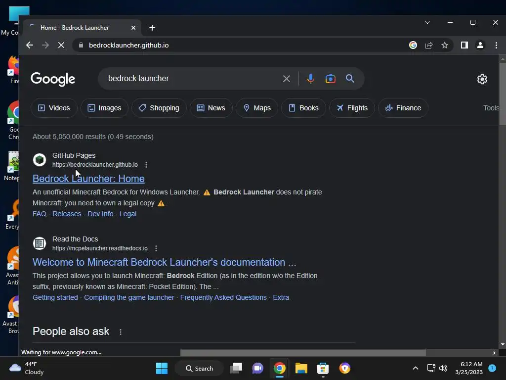
Task: Click the Bedrock Launcher site favicon
Action: (x=40, y=160)
